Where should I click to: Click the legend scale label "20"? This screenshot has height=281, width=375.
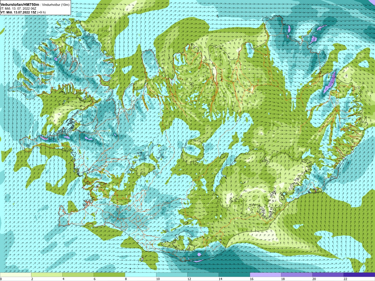tap(314, 279)
